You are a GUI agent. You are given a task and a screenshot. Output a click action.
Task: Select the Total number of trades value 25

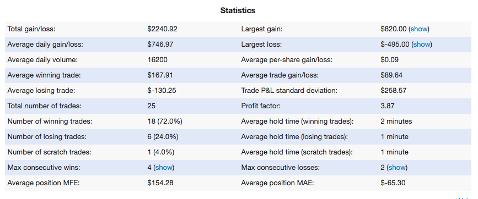click(151, 106)
